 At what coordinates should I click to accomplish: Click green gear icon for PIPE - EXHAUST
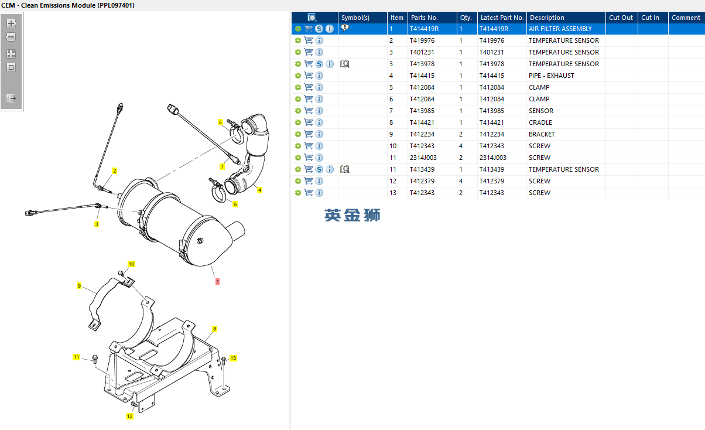(297, 76)
